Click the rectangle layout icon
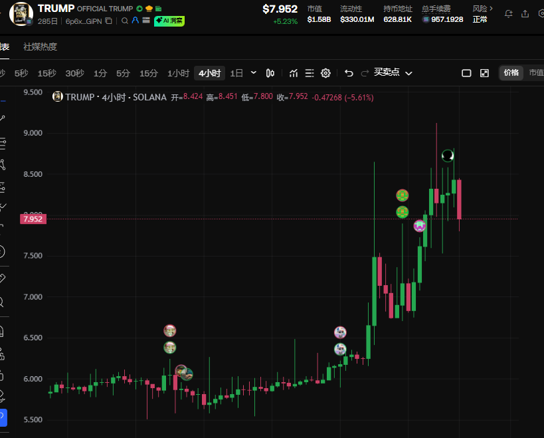The image size is (544, 438). 466,73
